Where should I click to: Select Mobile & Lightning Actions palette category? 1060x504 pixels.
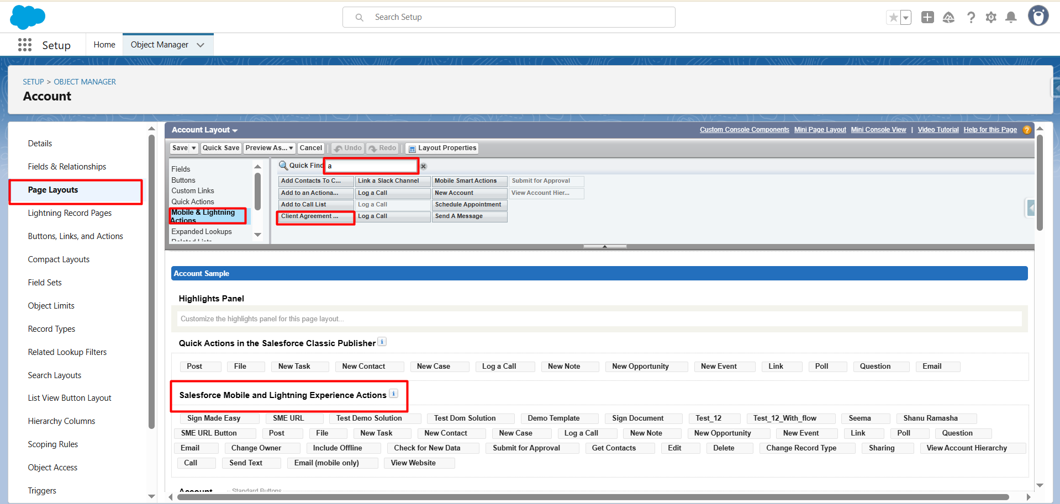[x=203, y=216]
